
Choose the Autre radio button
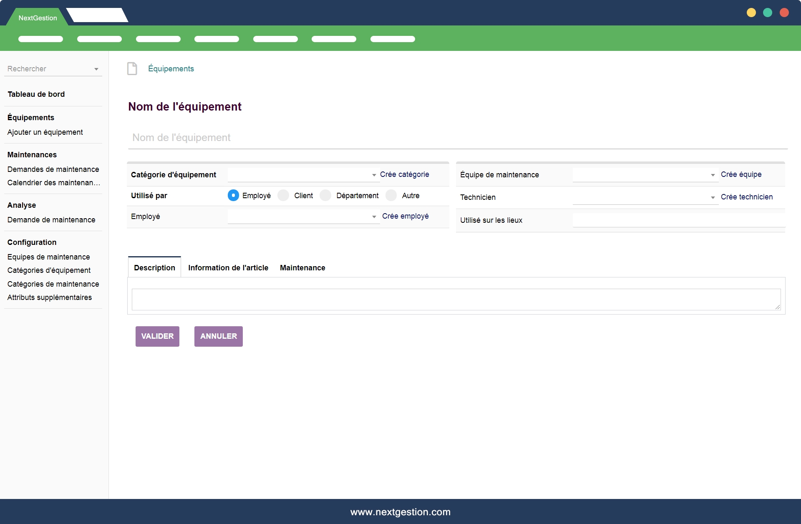pyautogui.click(x=391, y=195)
